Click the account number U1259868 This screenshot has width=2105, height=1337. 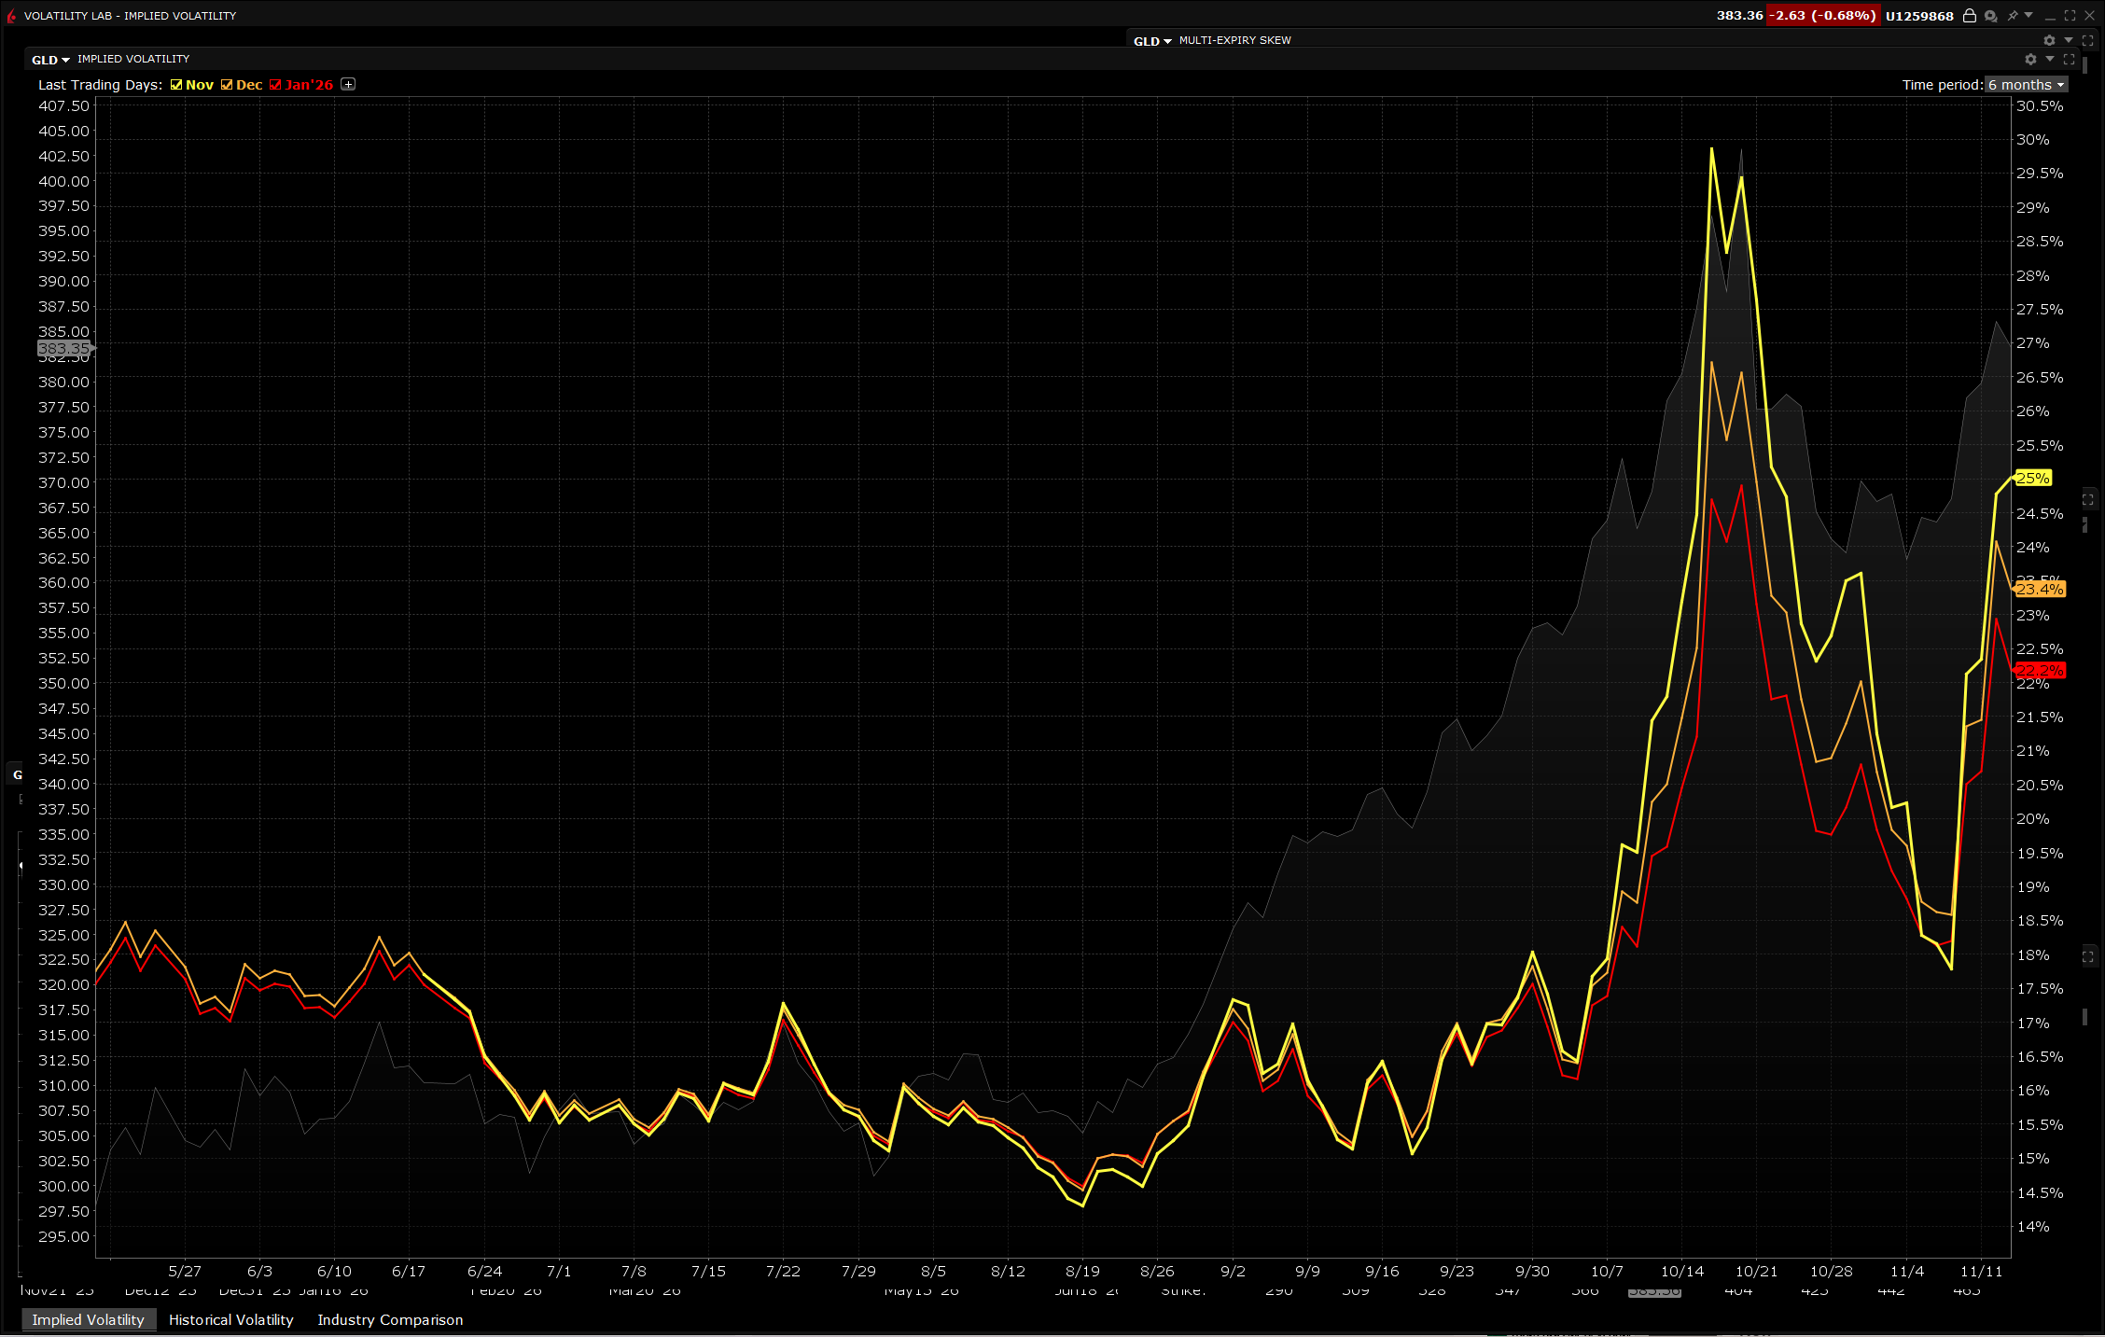click(1919, 16)
